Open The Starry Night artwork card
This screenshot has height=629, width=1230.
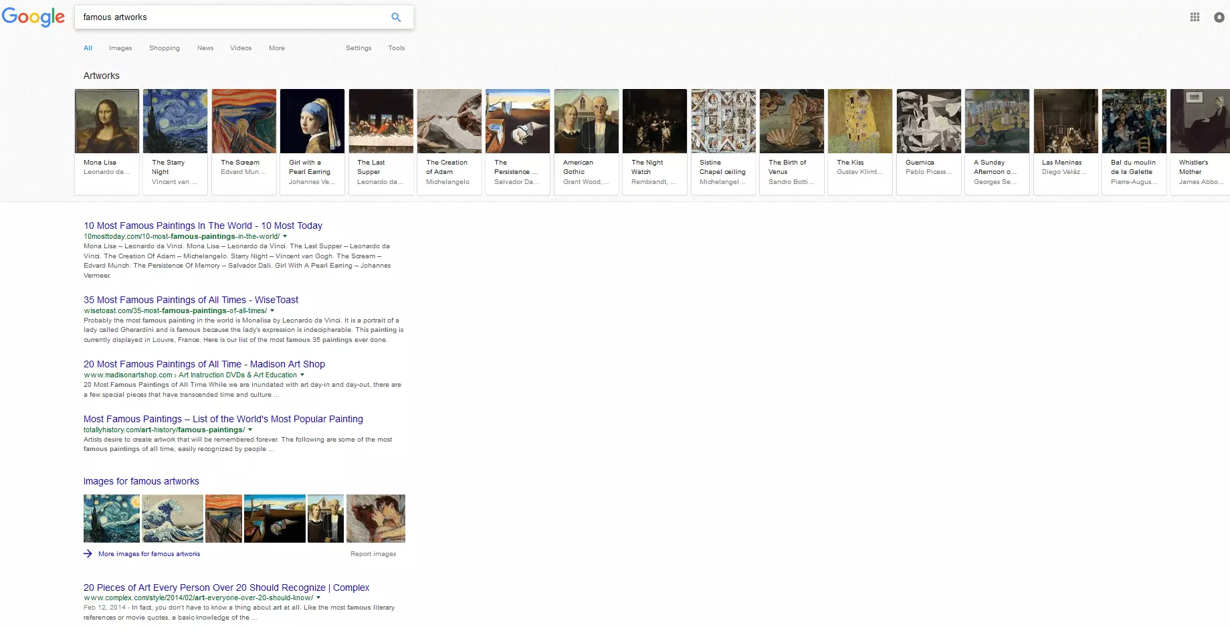[175, 142]
